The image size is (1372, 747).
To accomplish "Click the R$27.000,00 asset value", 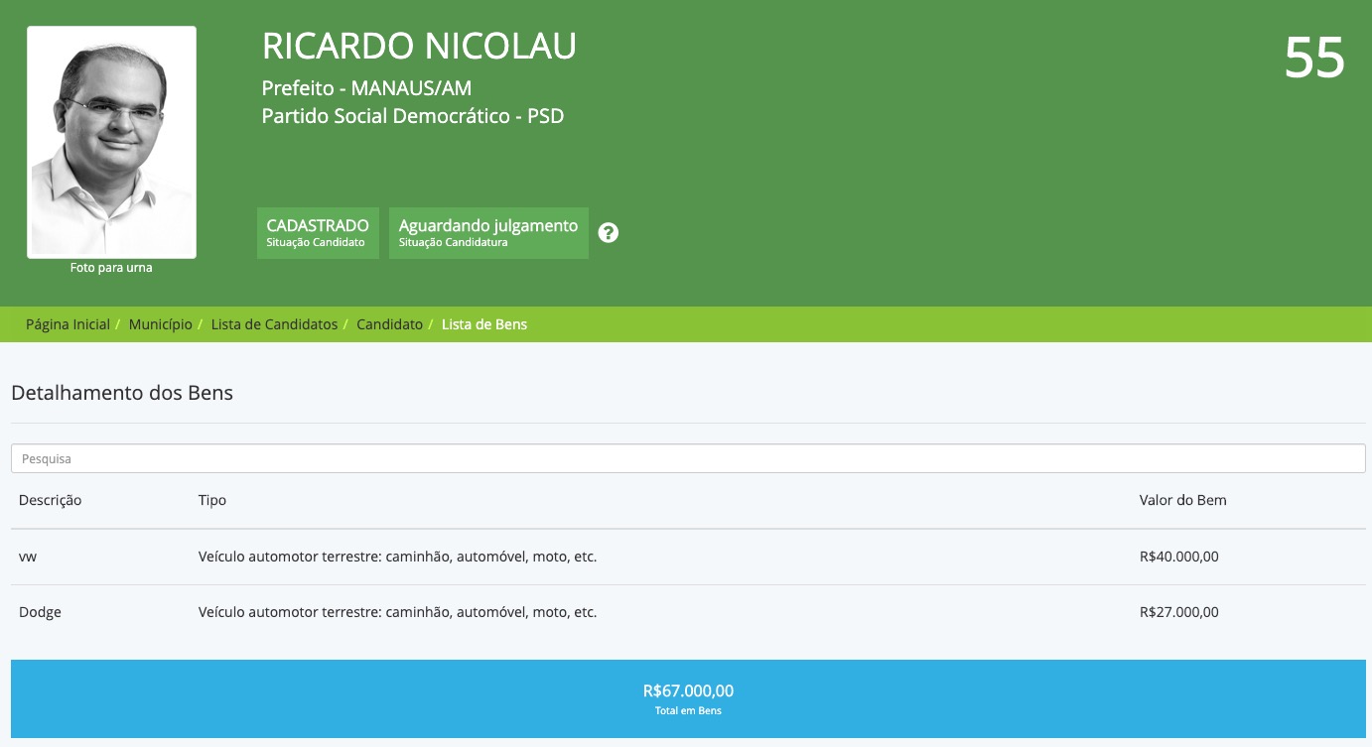I will point(1178,612).
